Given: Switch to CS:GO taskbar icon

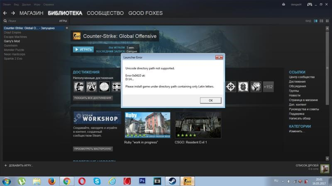Looking at the screenshot, I should click(x=188, y=181).
